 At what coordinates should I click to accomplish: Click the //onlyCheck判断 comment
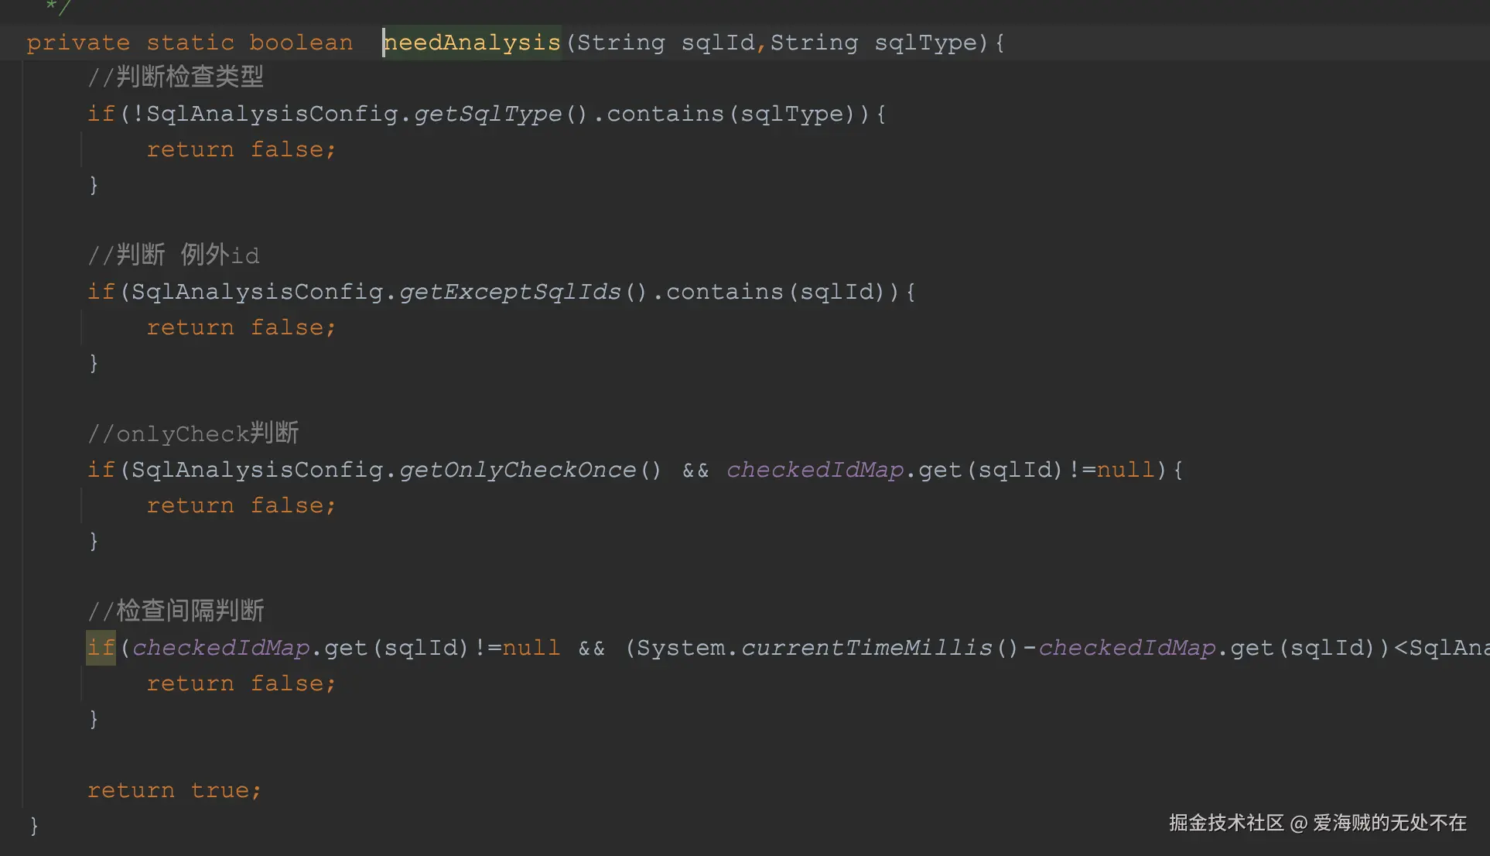tap(193, 433)
